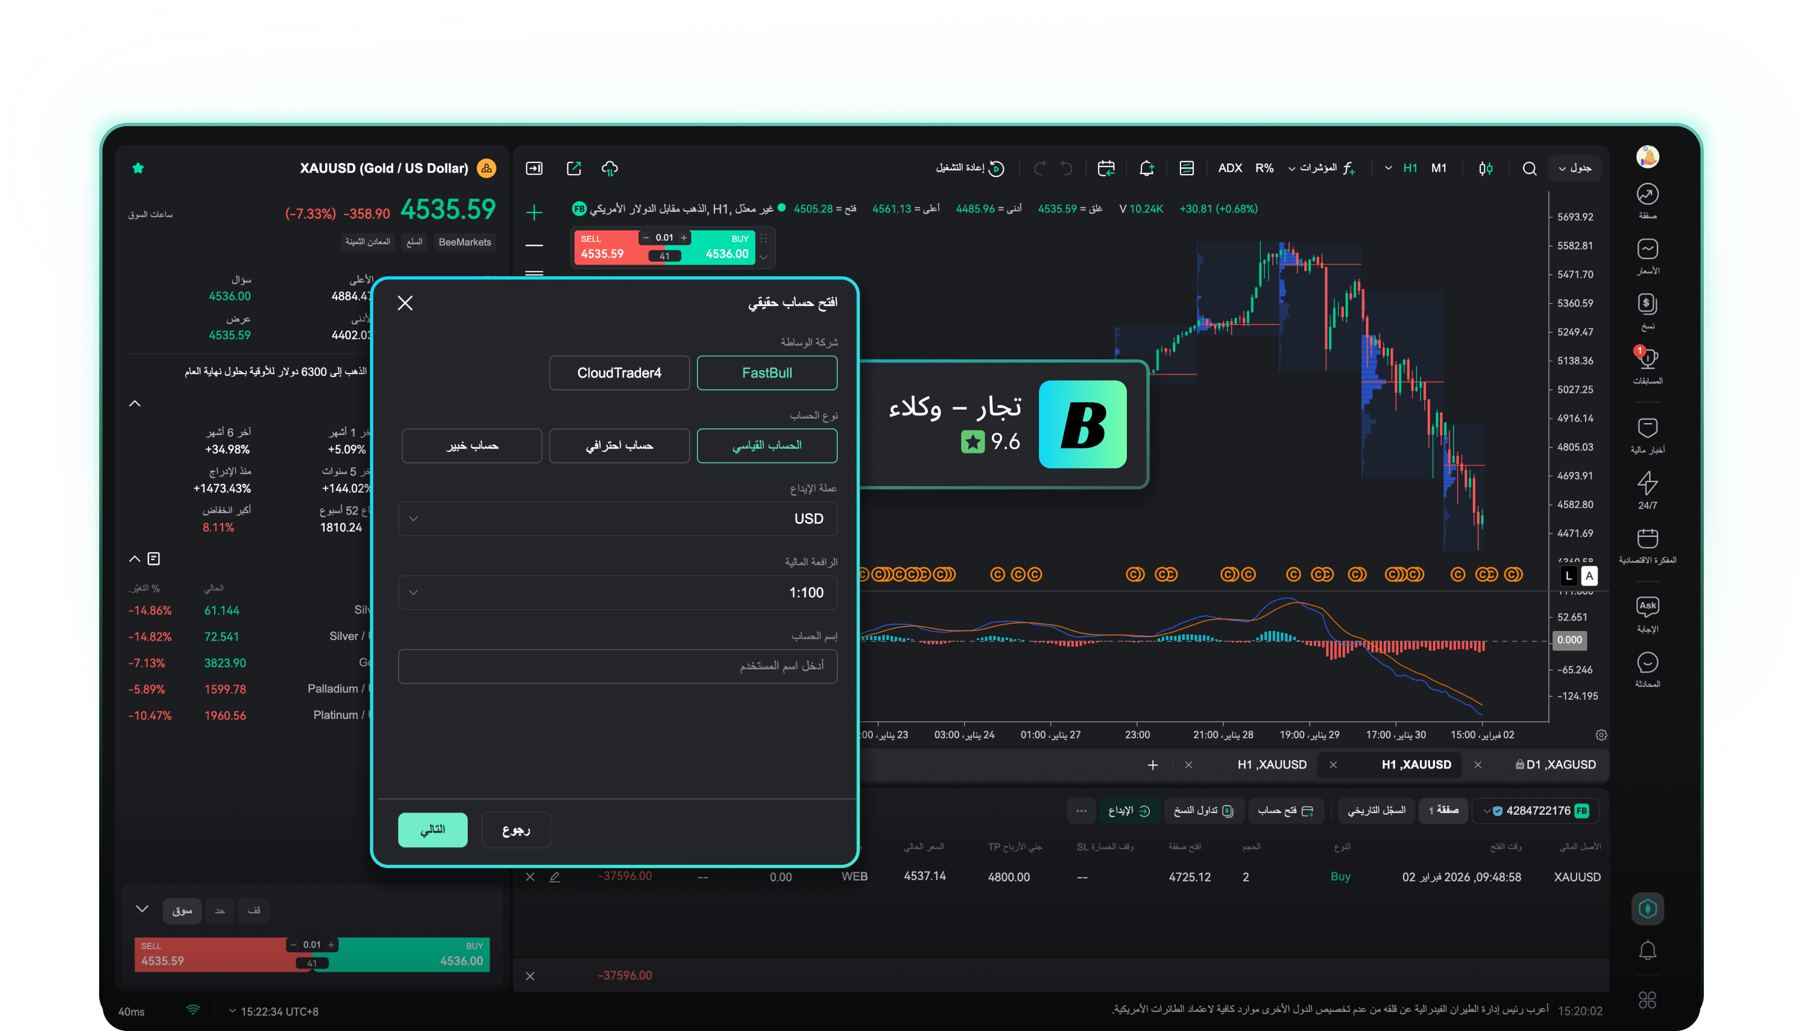Open the economic calendar sidebar icon

[1647, 540]
